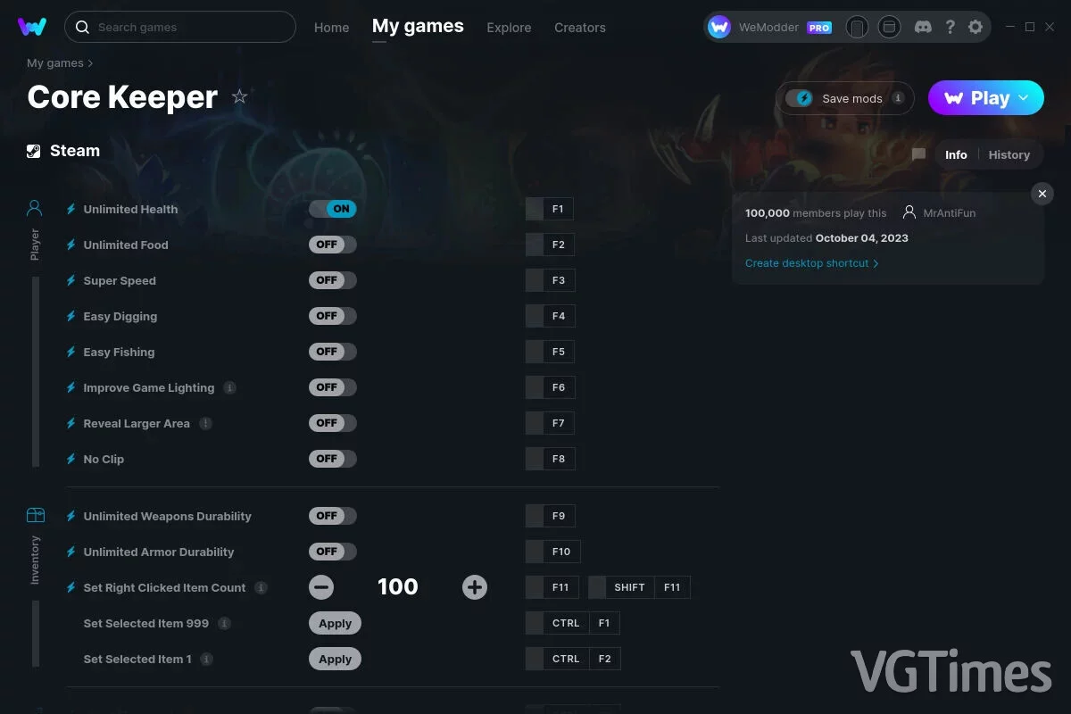Click the info icon beside Improve Game Lighting

pyautogui.click(x=229, y=387)
